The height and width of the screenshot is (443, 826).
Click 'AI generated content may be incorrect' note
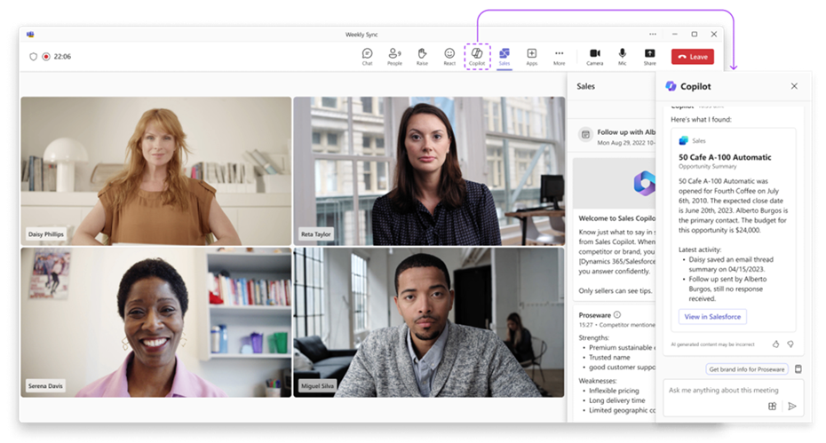(x=712, y=344)
